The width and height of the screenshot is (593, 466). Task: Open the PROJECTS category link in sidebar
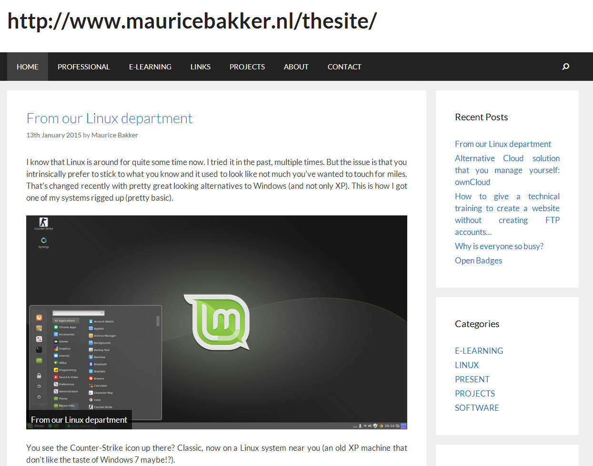475,394
